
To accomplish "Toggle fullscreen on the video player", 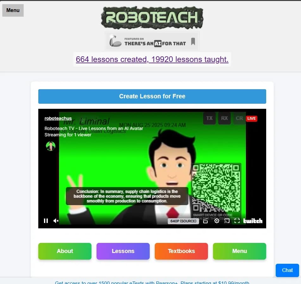I will 237,221.
